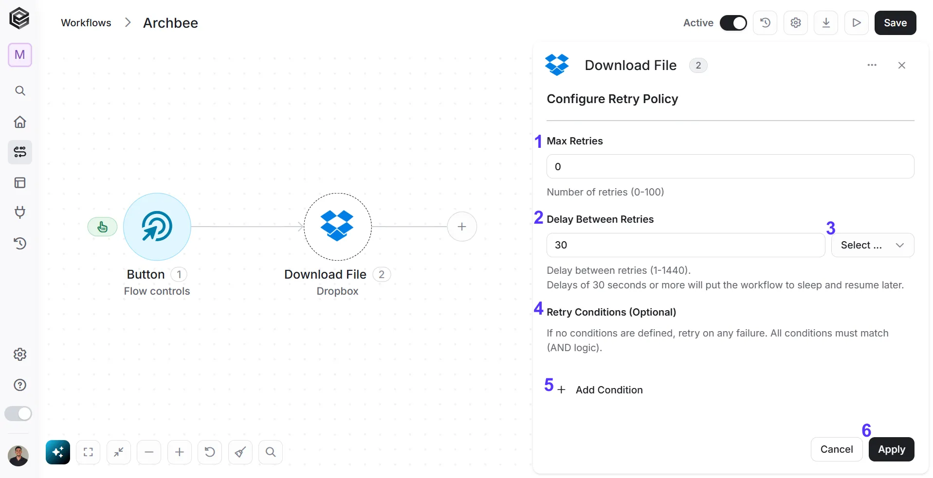Open the help question mark icon
The height and width of the screenshot is (478, 933).
click(x=20, y=385)
